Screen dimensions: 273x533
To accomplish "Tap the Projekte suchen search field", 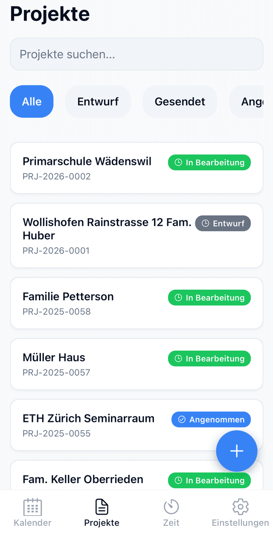I will click(136, 54).
